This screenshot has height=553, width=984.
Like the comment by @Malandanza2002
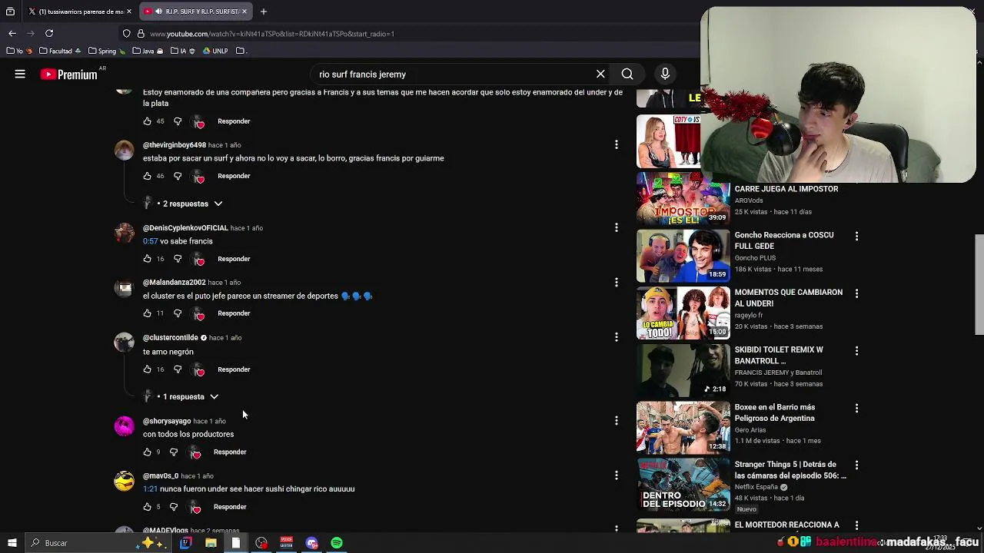point(147,313)
